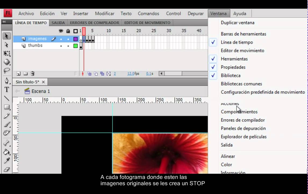Click the timeline horizontal scrollbar thumb
The width and height of the screenshot is (308, 194).
173,74
